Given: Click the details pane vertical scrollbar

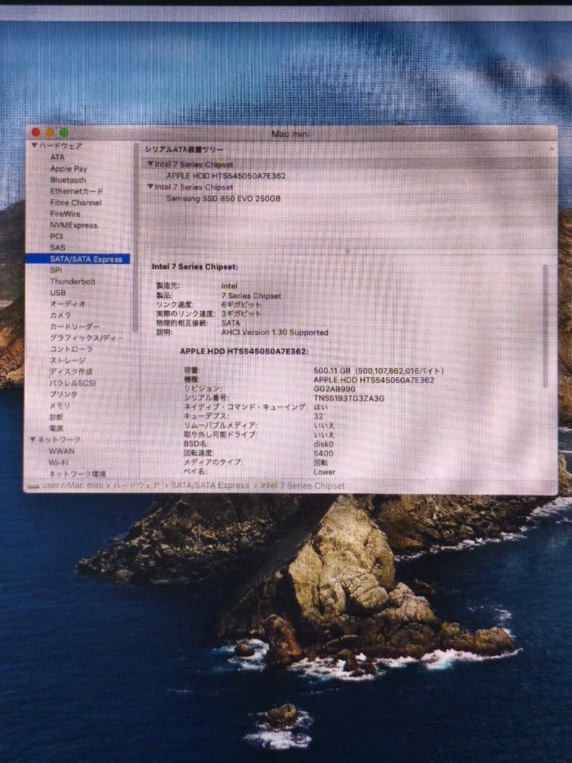Looking at the screenshot, I should click(x=544, y=325).
